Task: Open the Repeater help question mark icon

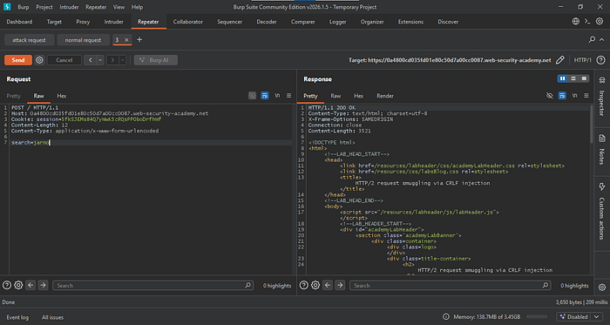Action: tap(601, 60)
